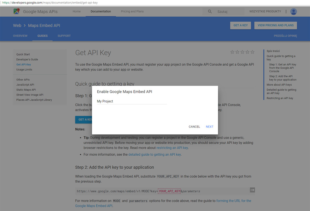Image resolution: width=310 pixels, height=211 pixels.
Task: Click VIEW PRICING AND PLANS button
Action: click(275, 25)
